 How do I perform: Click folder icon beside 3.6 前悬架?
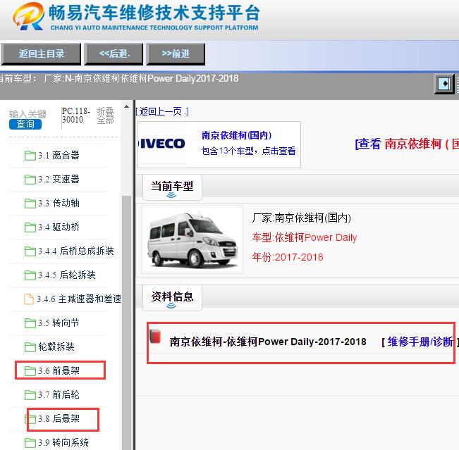tap(30, 371)
